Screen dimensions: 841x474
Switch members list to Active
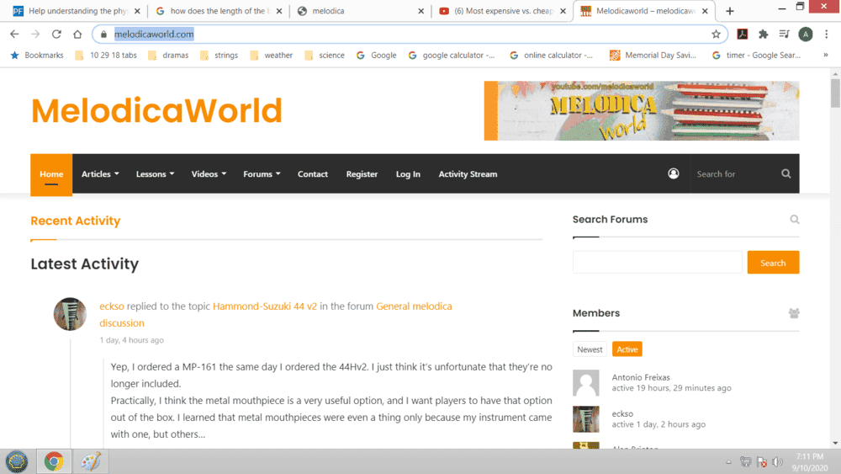tap(627, 349)
